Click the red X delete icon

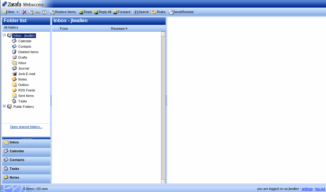(x=25, y=12)
